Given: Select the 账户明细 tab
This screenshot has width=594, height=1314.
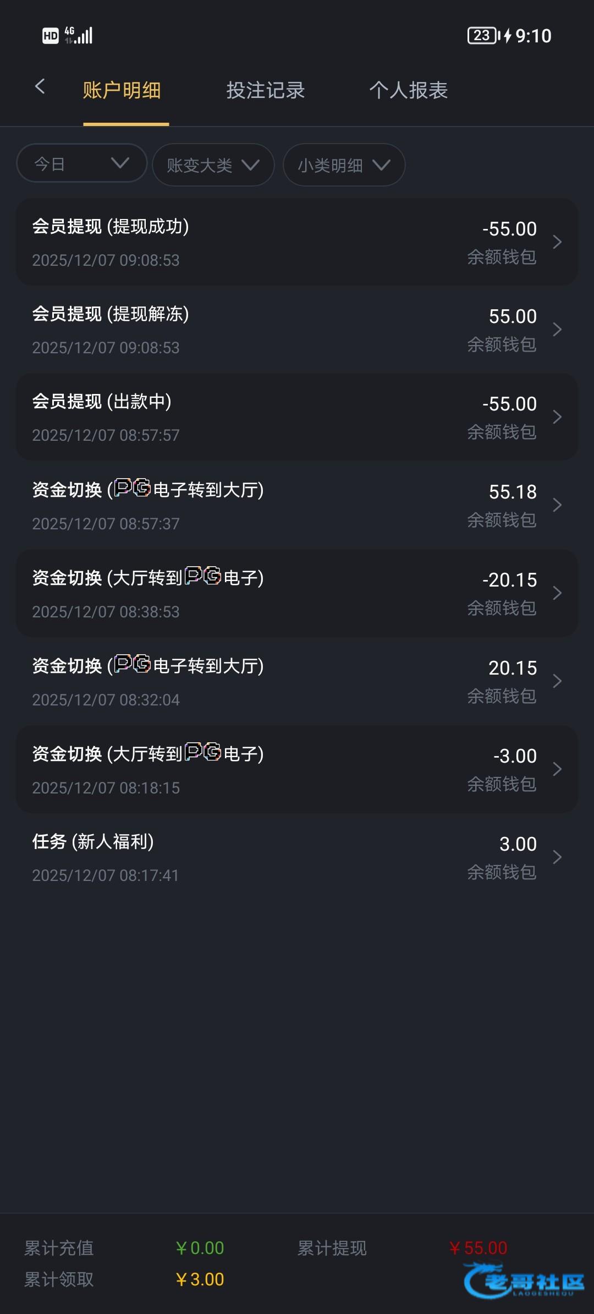Looking at the screenshot, I should click(122, 91).
